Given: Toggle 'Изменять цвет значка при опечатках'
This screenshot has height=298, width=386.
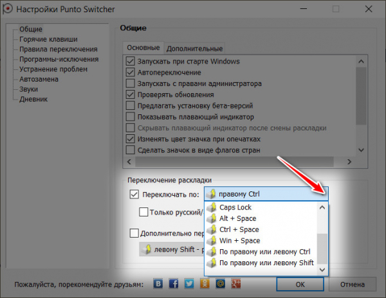Looking at the screenshot, I should pyautogui.click(x=130, y=139).
